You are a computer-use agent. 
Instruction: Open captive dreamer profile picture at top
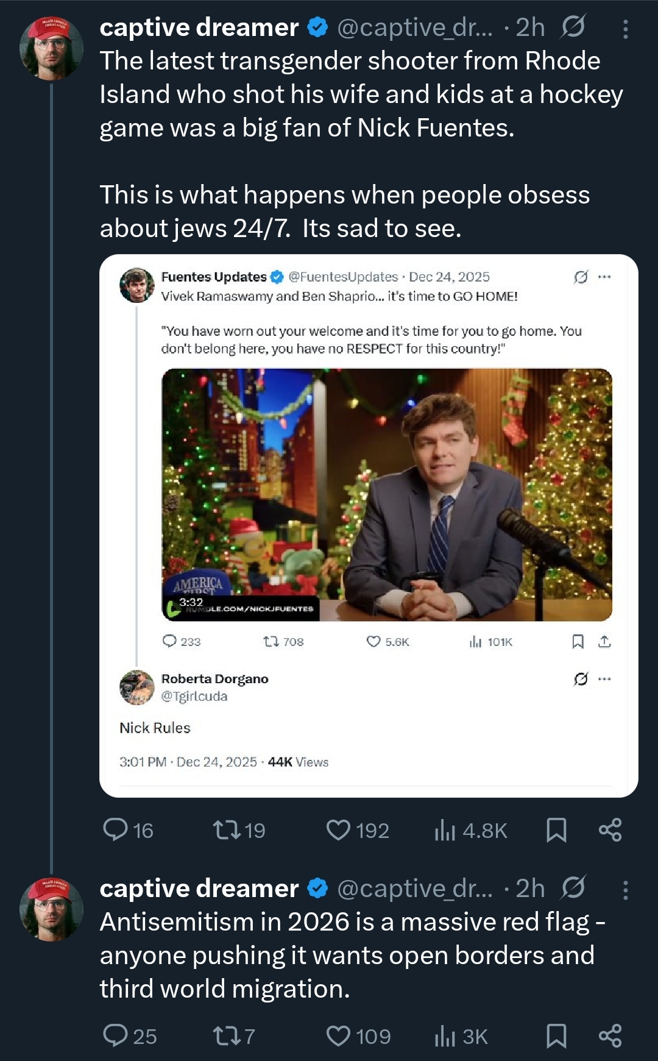tap(51, 49)
